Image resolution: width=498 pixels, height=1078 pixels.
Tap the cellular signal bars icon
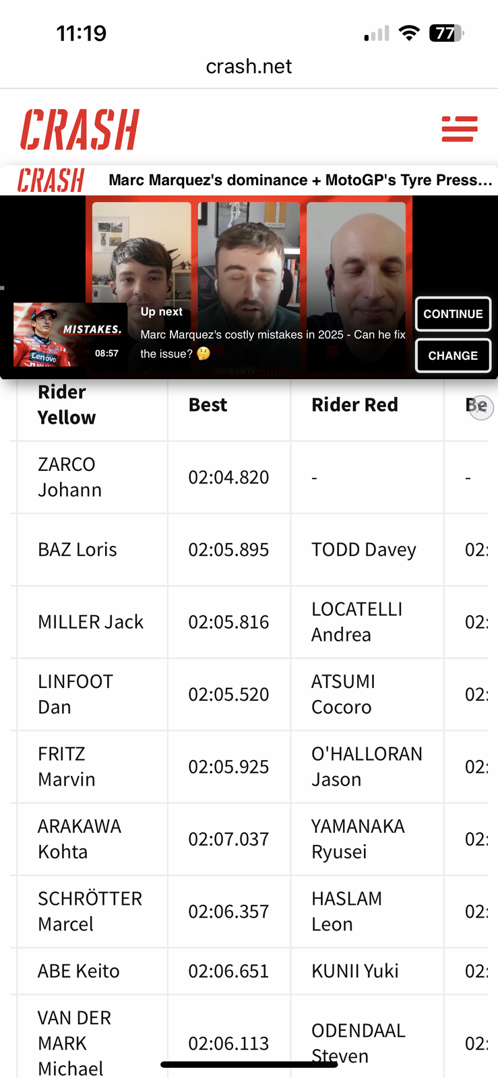[x=377, y=34]
